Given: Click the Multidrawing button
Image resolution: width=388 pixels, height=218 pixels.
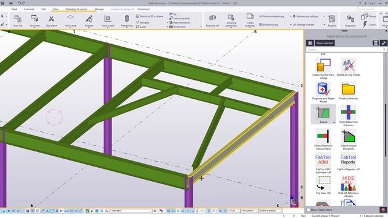Looking at the screenshot, I should (x=269, y=25).
